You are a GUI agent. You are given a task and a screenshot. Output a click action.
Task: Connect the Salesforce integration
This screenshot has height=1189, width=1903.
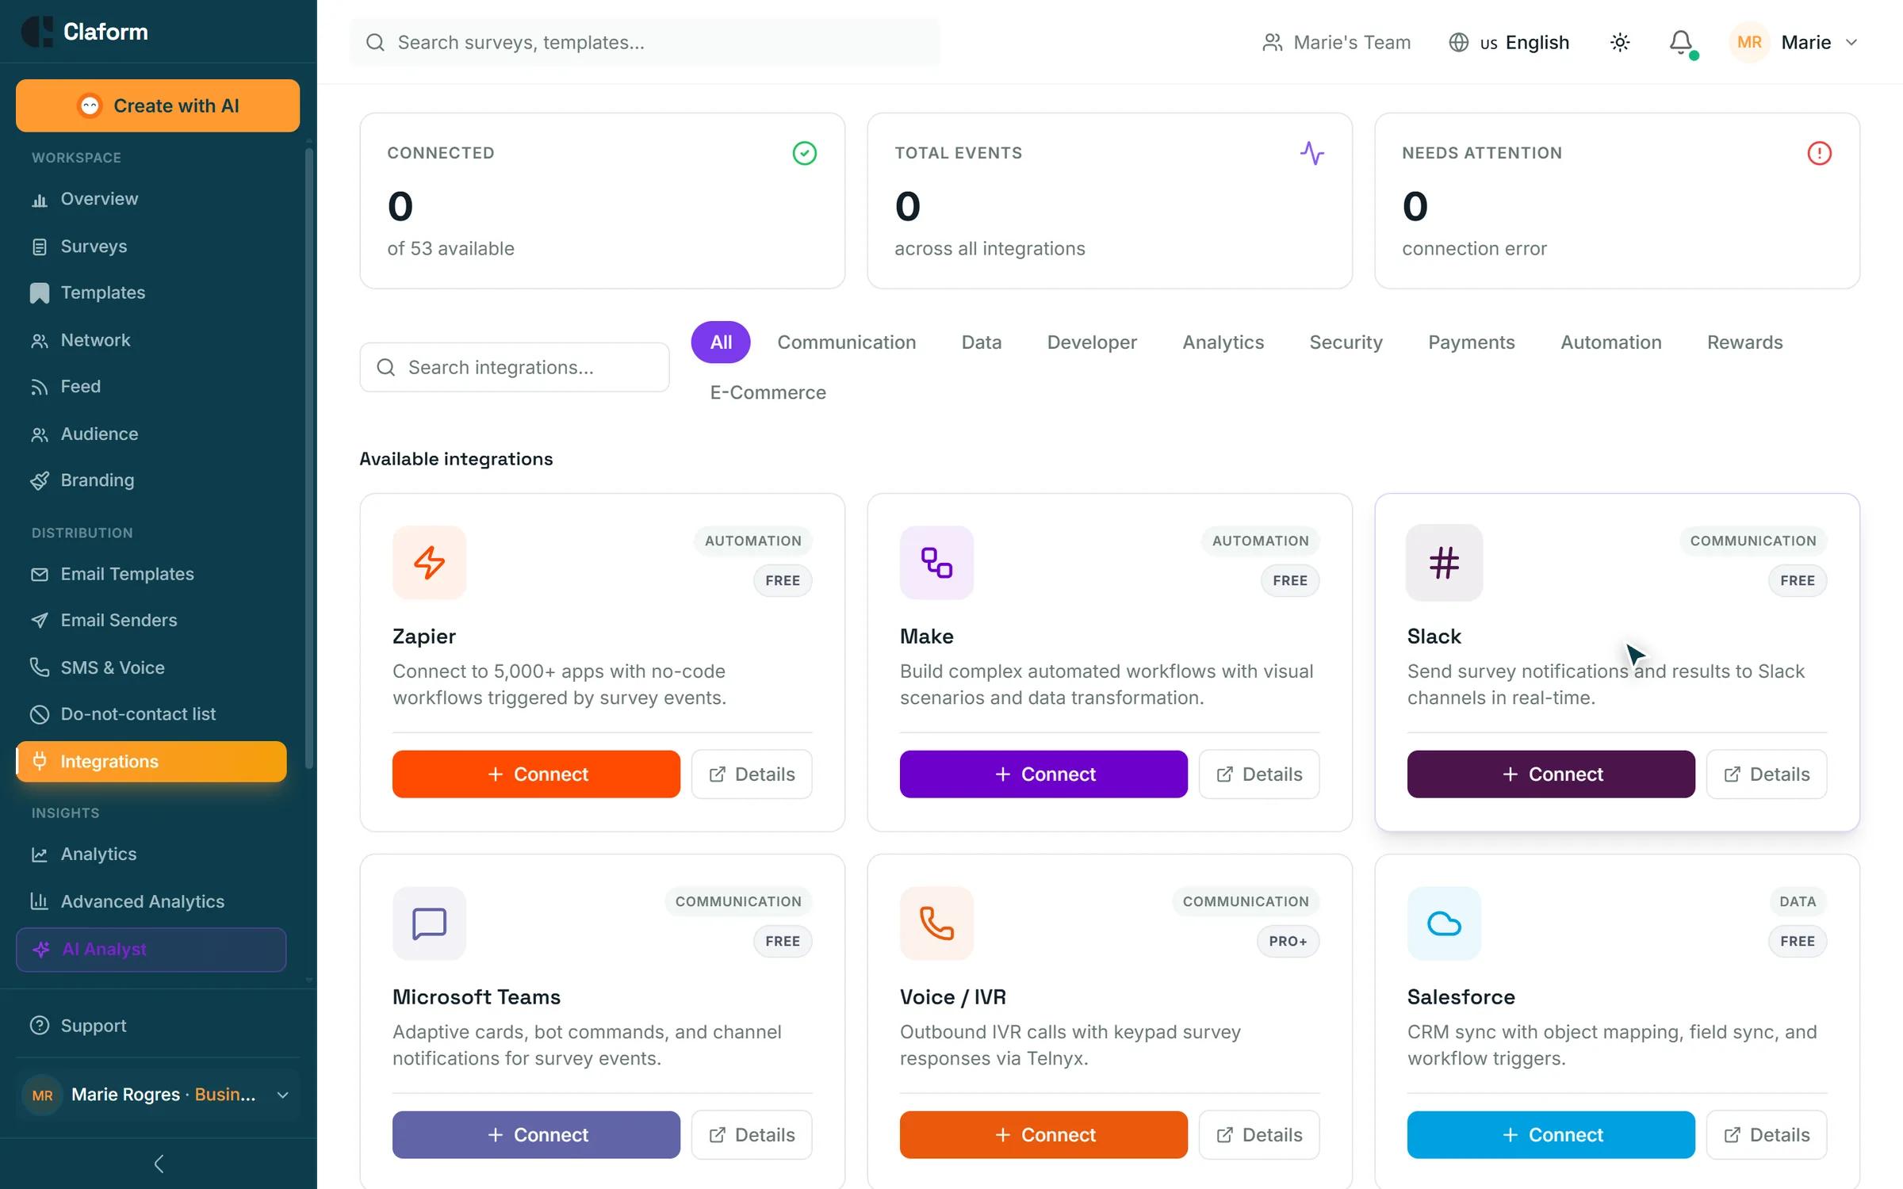[x=1551, y=1134]
